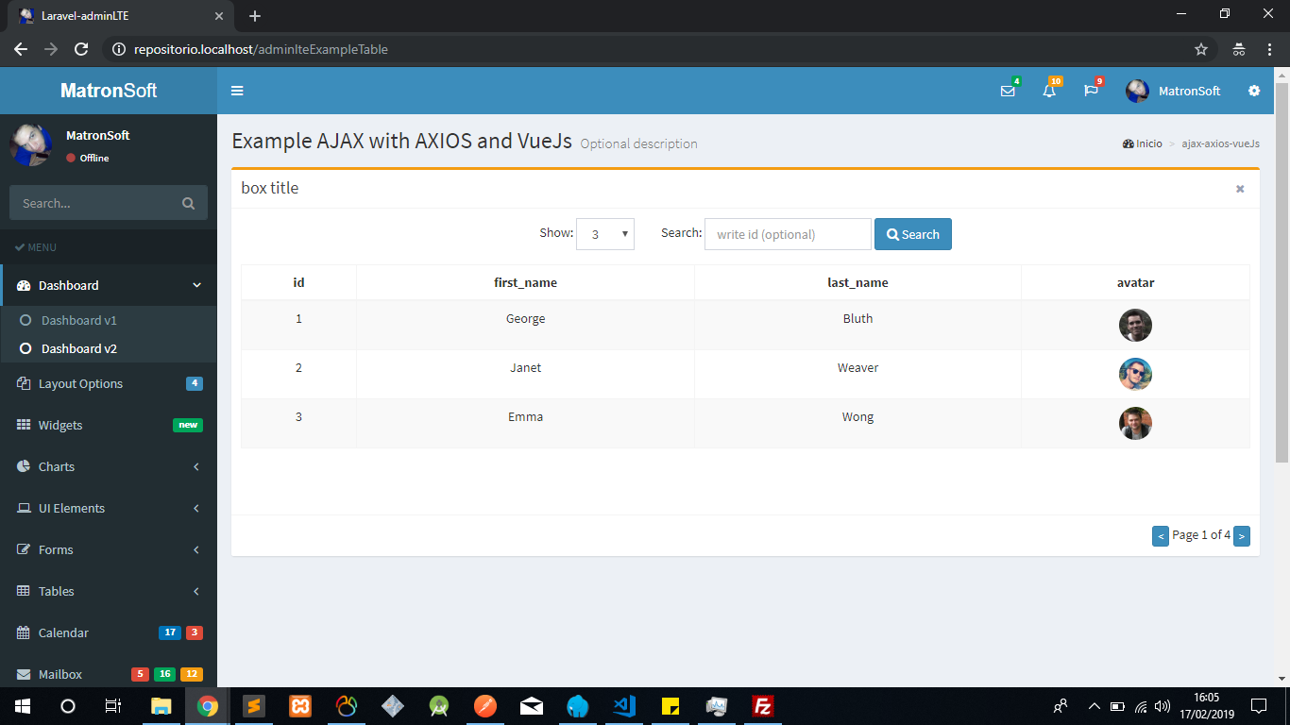Image resolution: width=1290 pixels, height=725 pixels.
Task: Click the address bar URL
Action: (x=261, y=49)
